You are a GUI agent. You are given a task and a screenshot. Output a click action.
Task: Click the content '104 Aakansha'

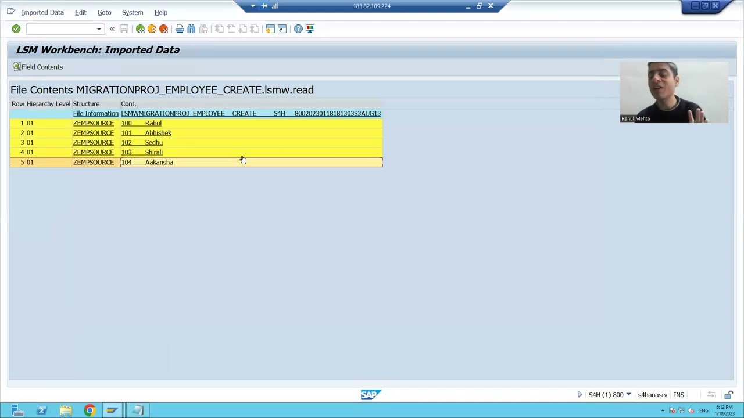point(147,163)
